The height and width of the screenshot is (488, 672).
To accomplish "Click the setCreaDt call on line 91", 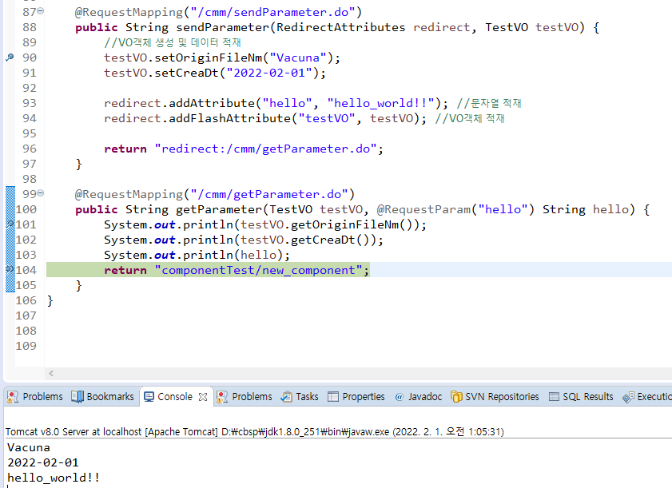I will pos(186,73).
